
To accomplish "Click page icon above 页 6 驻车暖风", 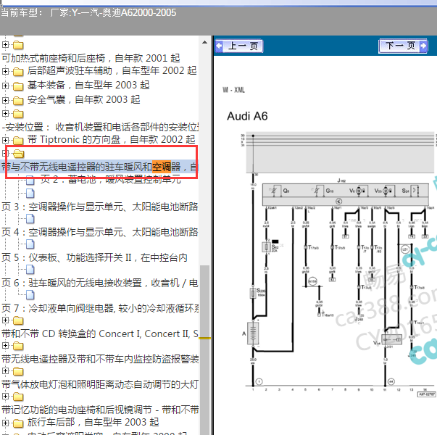I will pos(30,270).
